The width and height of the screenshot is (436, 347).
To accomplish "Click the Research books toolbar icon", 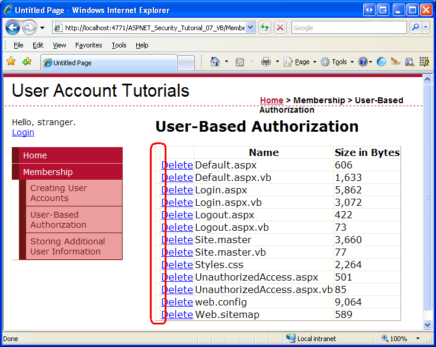I will coord(409,62).
